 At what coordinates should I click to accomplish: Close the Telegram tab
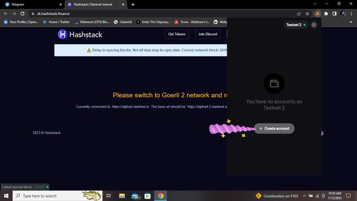(x=60, y=4)
